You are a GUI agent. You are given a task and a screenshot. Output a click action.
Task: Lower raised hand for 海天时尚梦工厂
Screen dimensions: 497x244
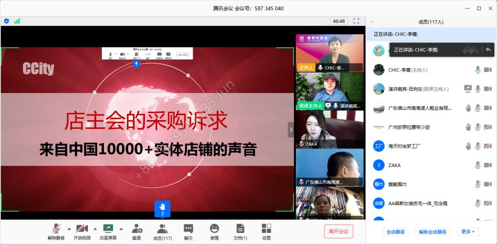click(x=468, y=146)
